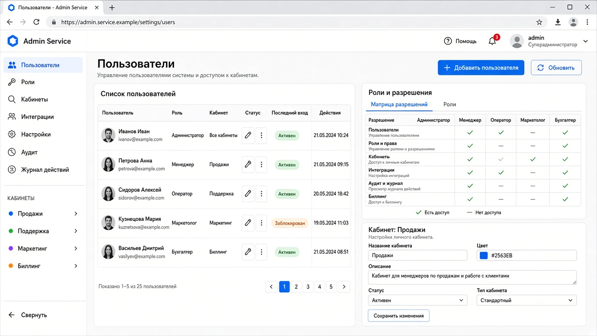The width and height of the screenshot is (597, 336).
Task: Click the edit pencil for Кузнецова Мария
Action: pyautogui.click(x=248, y=223)
